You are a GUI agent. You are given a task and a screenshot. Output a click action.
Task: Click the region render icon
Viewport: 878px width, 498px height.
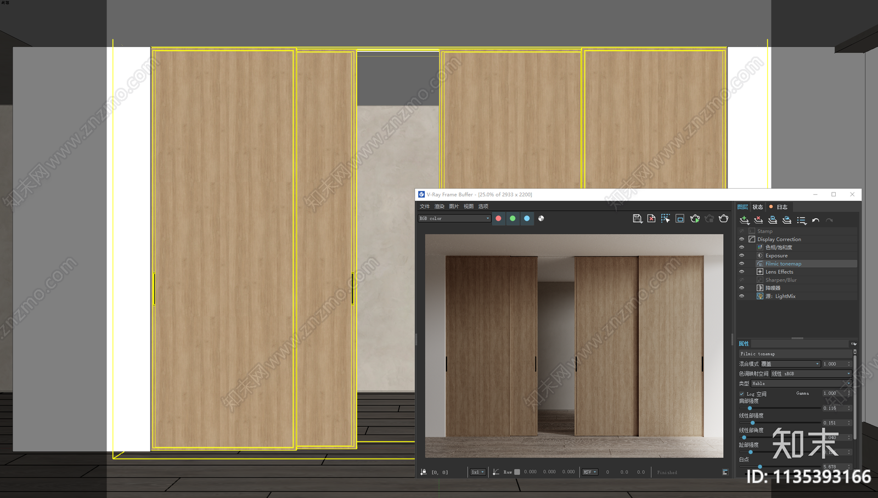[x=680, y=218]
